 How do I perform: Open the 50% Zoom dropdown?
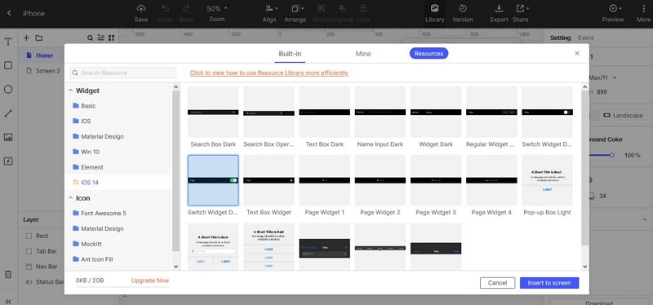coord(217,9)
